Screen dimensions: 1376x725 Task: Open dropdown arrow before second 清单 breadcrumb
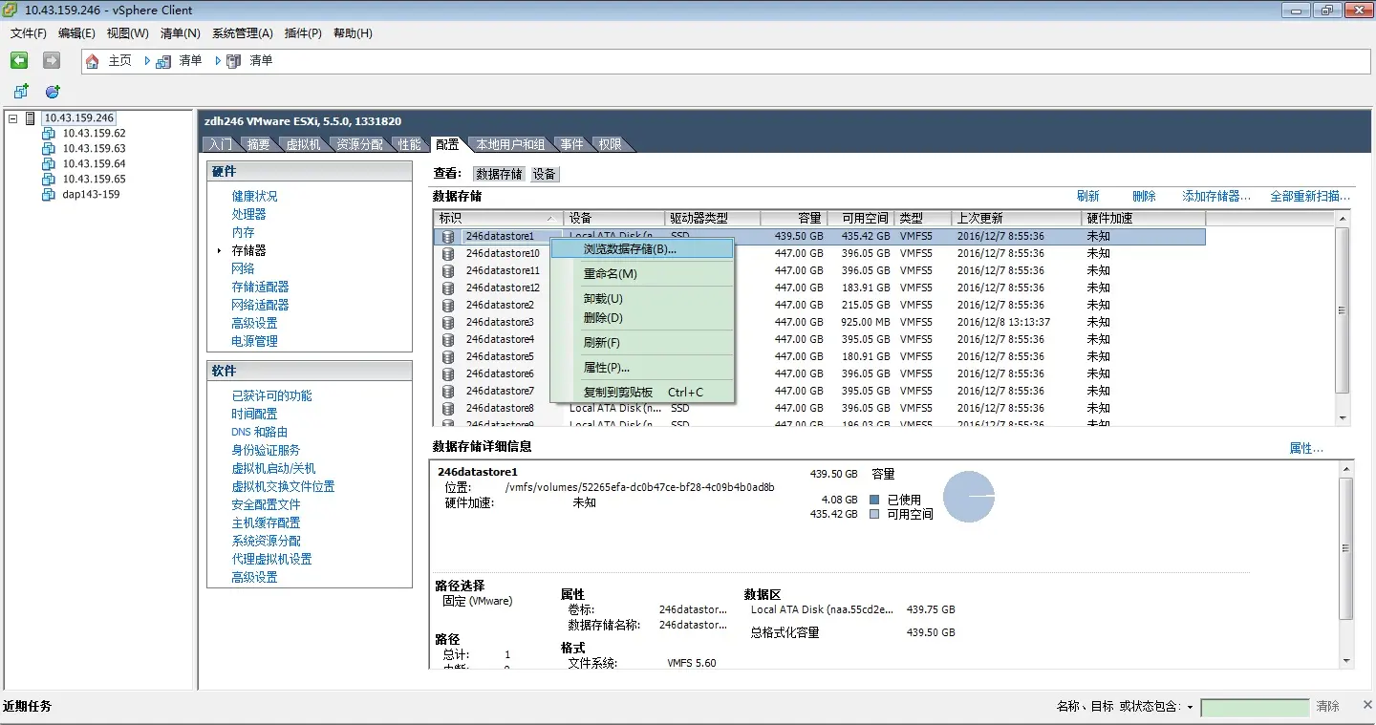pos(218,61)
